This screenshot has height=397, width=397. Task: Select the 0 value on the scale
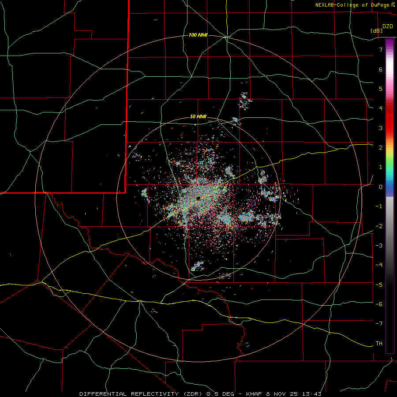(x=381, y=187)
